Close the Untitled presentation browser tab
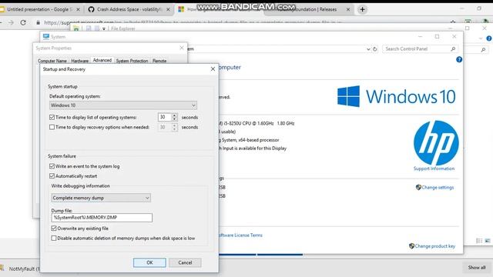Screen dimensions: 493x277 (79, 9)
